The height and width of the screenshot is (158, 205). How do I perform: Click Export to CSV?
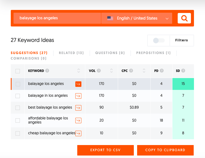(105, 150)
